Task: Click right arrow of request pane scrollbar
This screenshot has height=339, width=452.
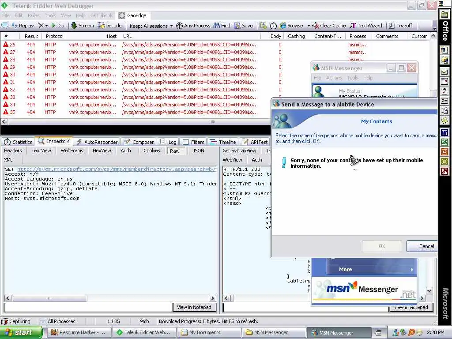Action: pos(212,298)
